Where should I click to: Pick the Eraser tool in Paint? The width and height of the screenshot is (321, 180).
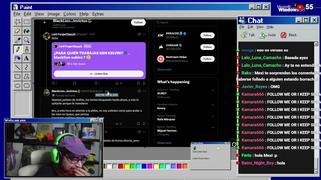17,31
